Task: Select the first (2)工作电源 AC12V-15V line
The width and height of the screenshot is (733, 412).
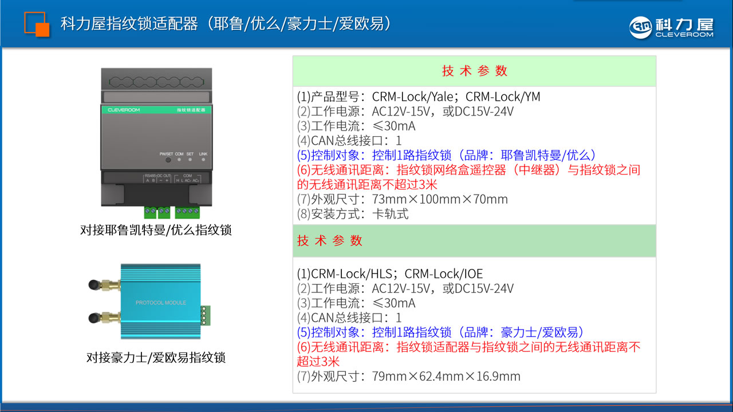Action: click(405, 111)
